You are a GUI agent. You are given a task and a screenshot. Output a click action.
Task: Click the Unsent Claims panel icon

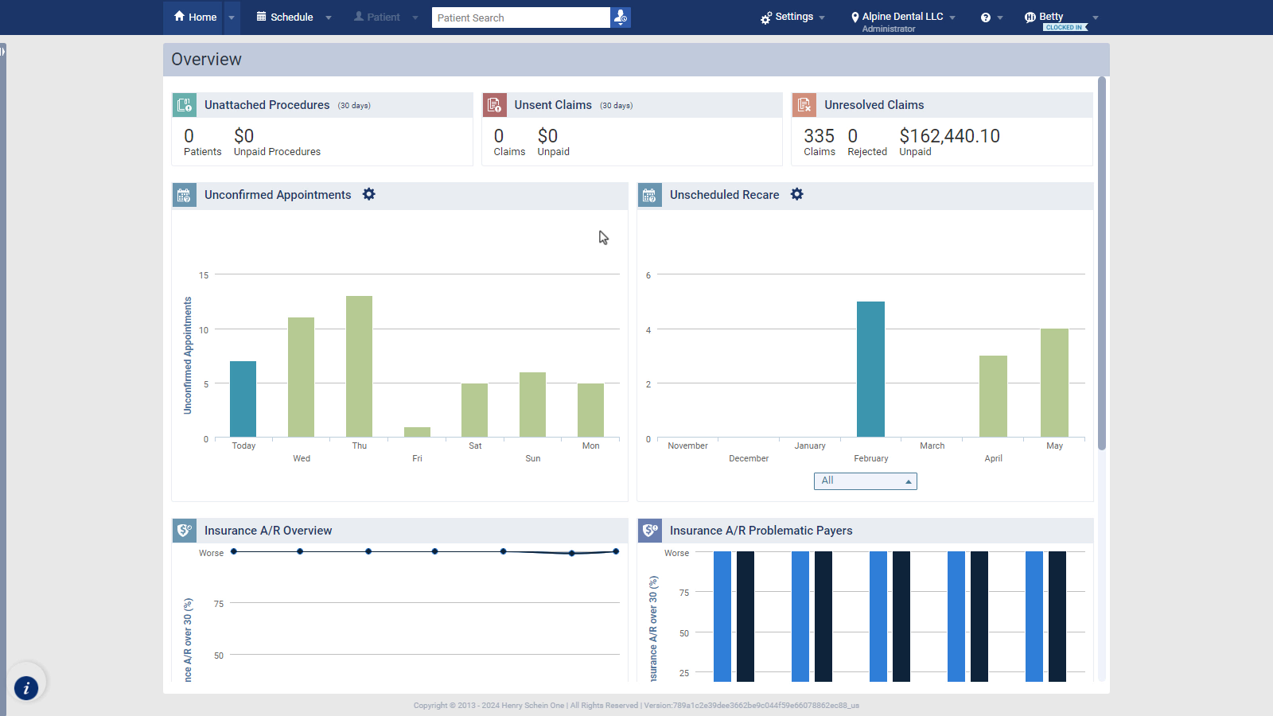point(494,105)
